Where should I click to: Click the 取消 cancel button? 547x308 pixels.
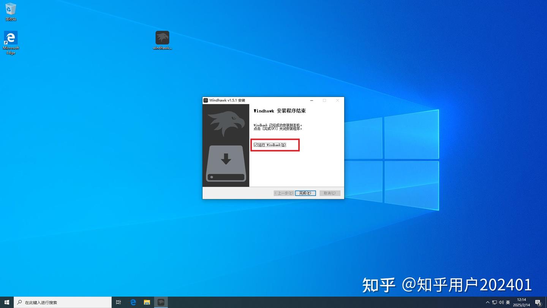[x=329, y=193]
